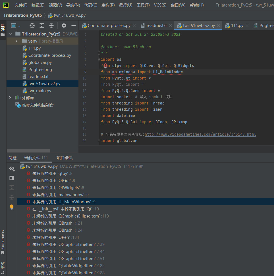The height and width of the screenshot is (276, 274).
Task: Expand the venv folder
Action: pyautogui.click(x=16, y=41)
